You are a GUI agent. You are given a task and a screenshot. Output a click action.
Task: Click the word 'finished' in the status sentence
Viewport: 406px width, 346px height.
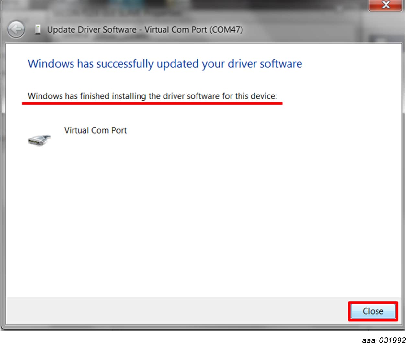[95, 96]
